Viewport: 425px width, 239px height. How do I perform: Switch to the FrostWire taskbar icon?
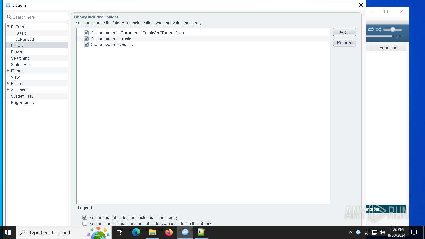[185, 232]
